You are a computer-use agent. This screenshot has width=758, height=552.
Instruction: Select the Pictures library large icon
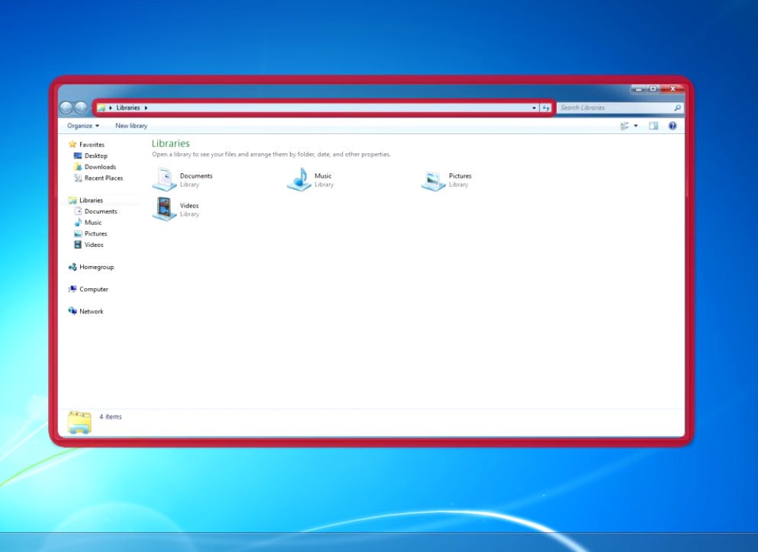coord(433,180)
